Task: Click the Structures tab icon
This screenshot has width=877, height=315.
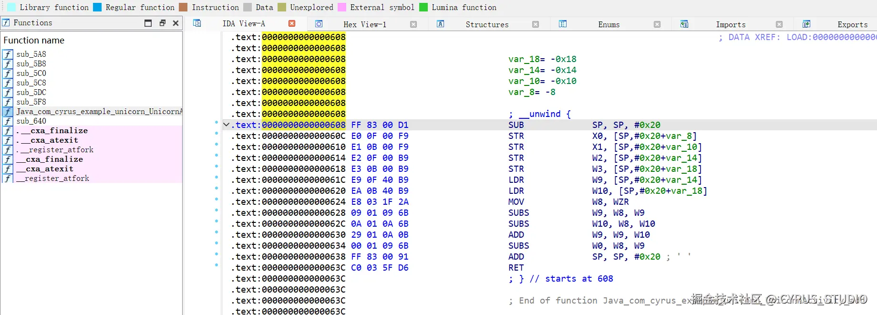Action: (441, 24)
